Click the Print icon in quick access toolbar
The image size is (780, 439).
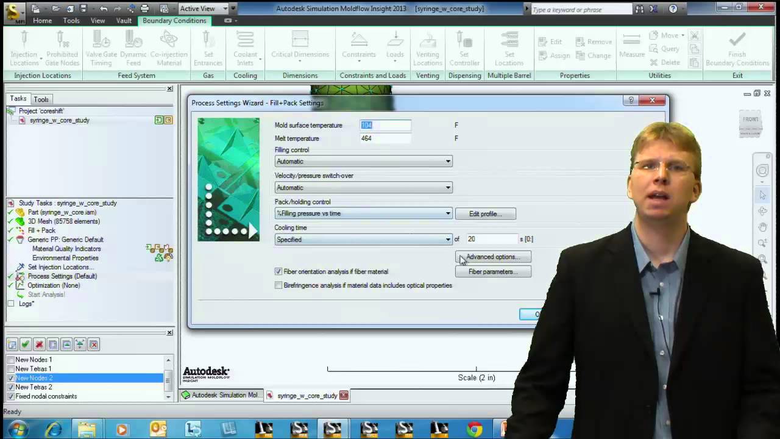click(144, 9)
